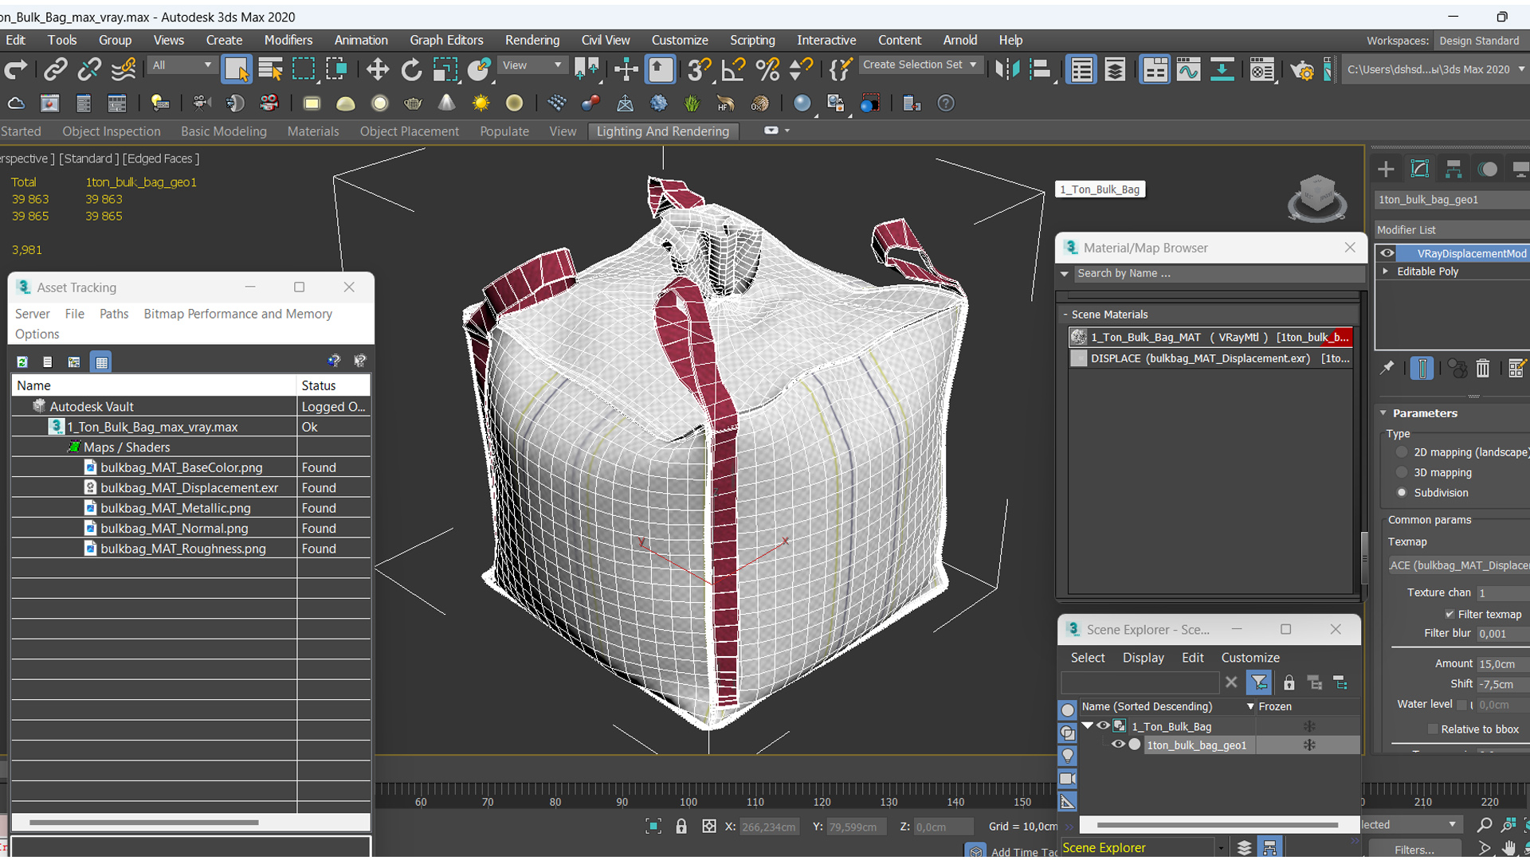1530x860 pixels.
Task: Collapse 1_Ton_Bulk_Bag tree node
Action: (x=1088, y=725)
